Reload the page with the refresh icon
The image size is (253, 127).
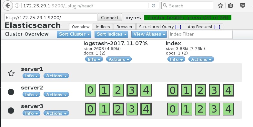click(x=153, y=6)
